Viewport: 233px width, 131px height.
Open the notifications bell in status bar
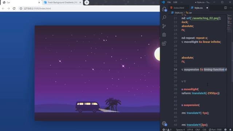coord(230,130)
